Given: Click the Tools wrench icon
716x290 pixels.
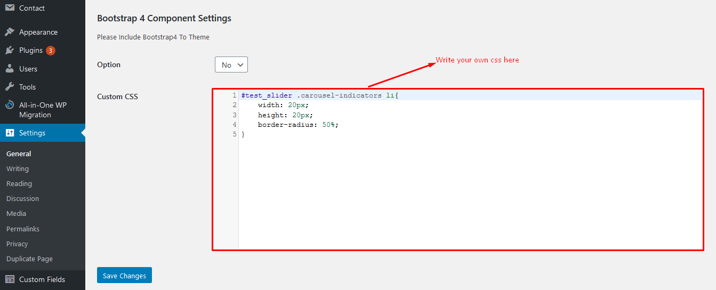Looking at the screenshot, I should point(10,87).
